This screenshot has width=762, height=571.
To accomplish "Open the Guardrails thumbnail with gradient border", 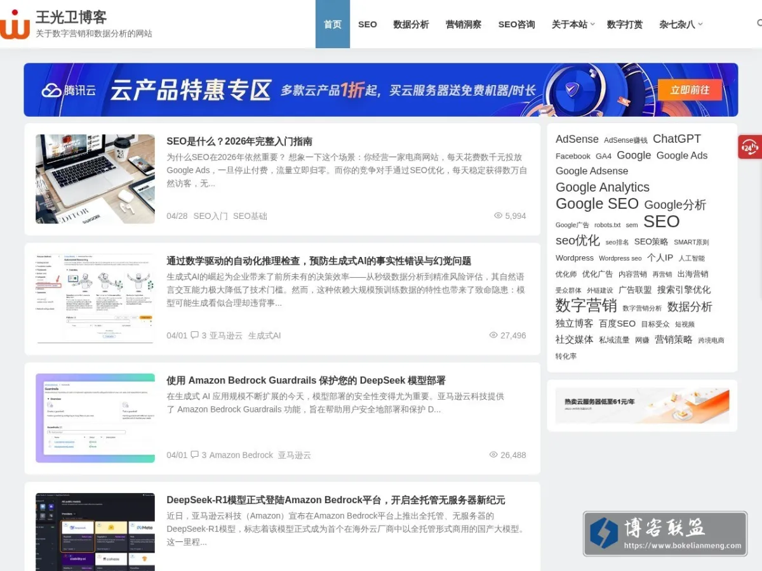I will (95, 418).
